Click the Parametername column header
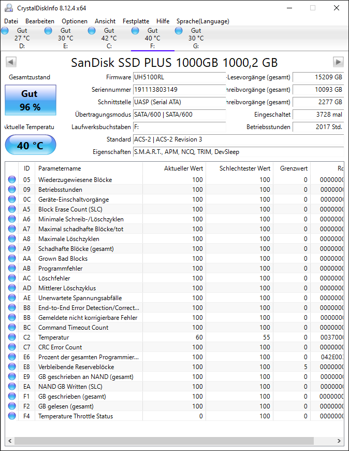 tap(89, 168)
